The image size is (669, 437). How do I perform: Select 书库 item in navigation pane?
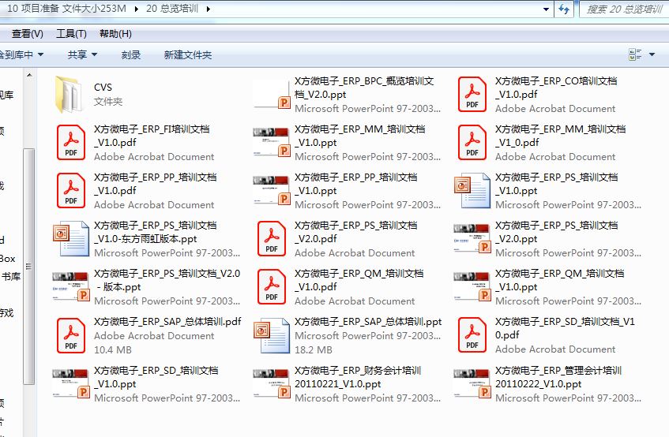[x=11, y=276]
